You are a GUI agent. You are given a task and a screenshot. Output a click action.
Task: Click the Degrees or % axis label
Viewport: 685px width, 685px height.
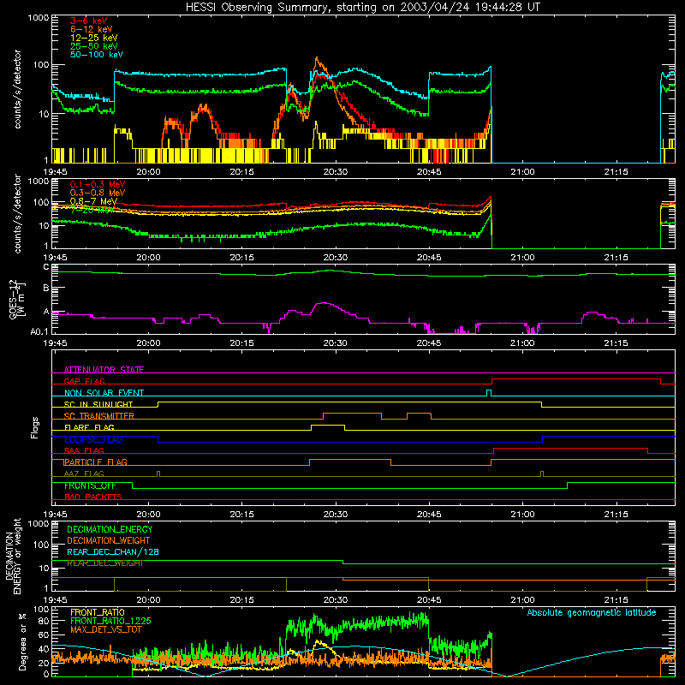click(22, 641)
